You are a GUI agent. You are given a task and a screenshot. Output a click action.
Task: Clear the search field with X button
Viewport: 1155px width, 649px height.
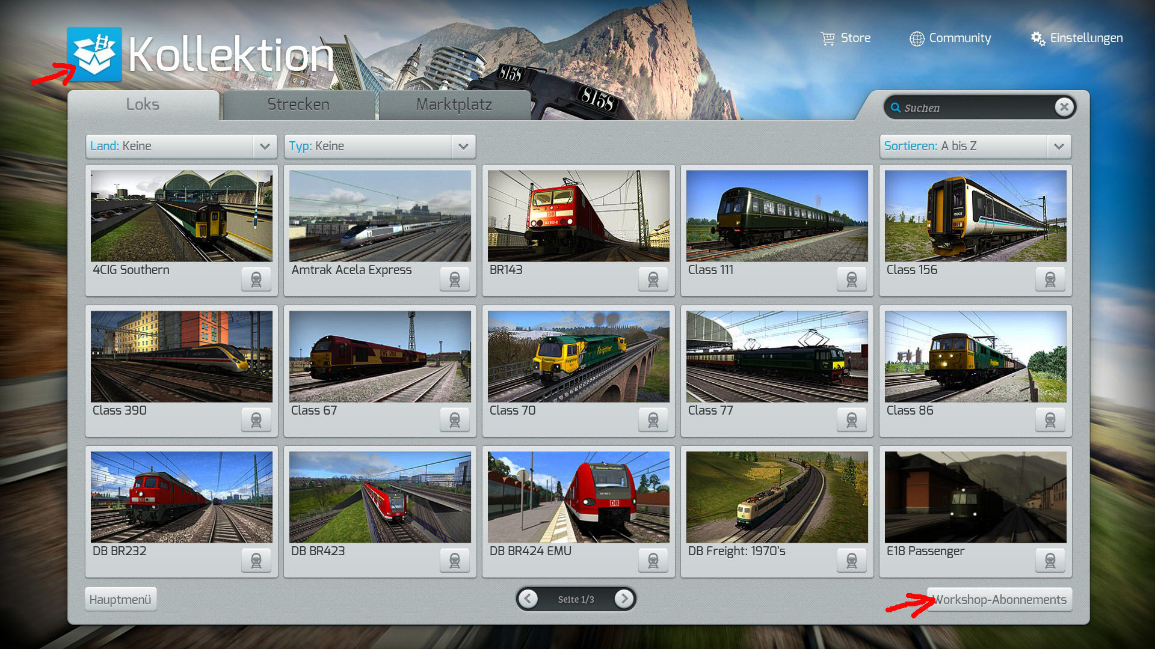[1064, 107]
